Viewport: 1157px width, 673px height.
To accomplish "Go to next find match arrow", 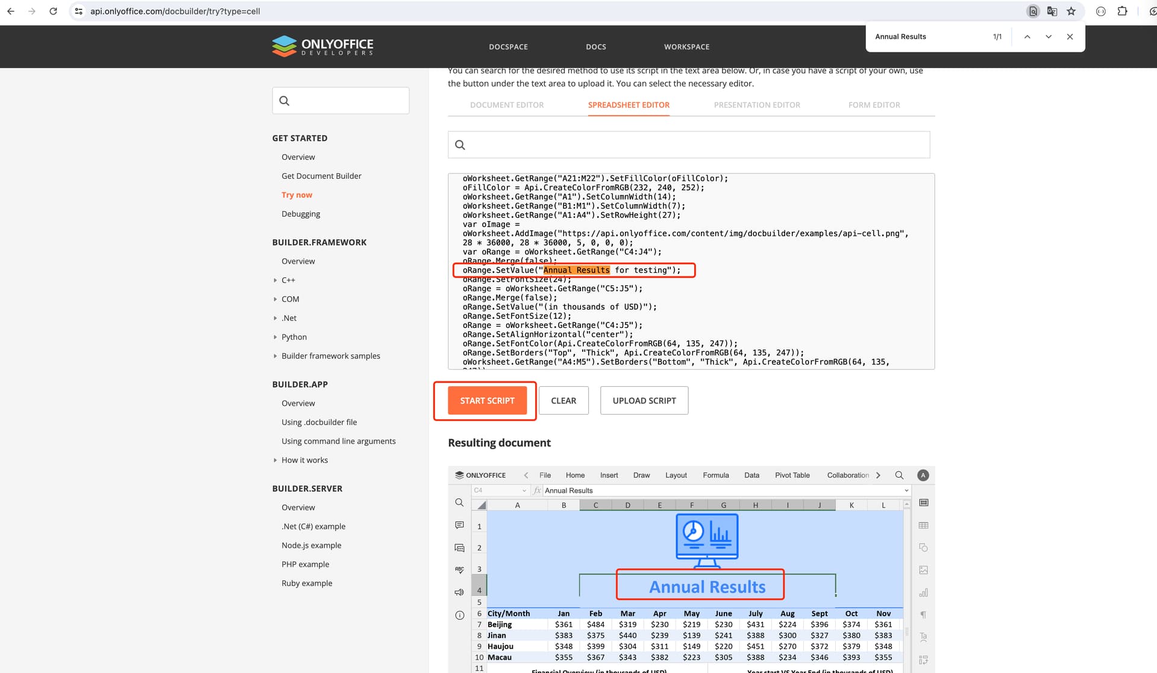I will 1049,37.
